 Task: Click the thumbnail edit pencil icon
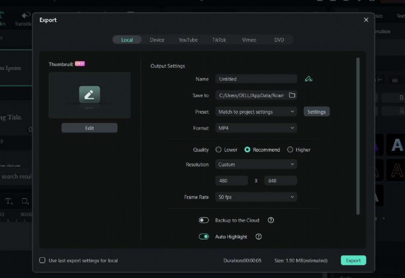[x=90, y=94]
